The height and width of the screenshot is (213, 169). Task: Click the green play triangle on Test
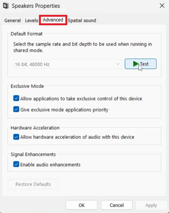[x=136, y=64]
